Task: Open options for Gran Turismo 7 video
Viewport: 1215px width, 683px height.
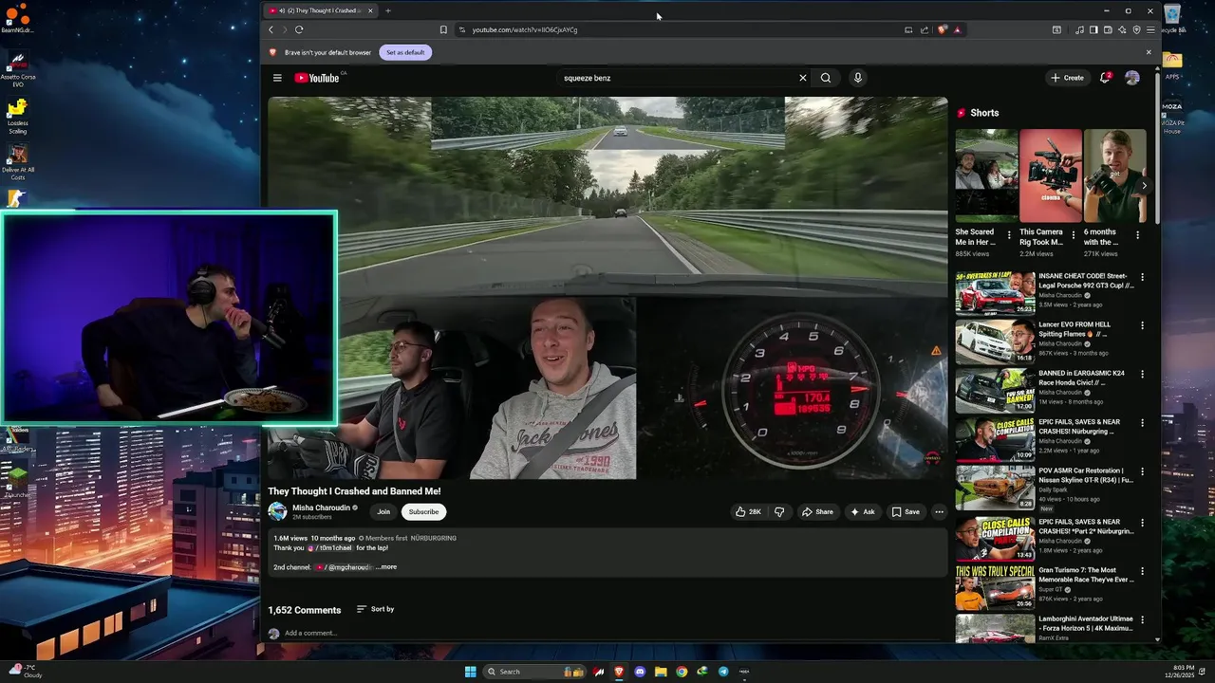Action: [x=1142, y=571]
